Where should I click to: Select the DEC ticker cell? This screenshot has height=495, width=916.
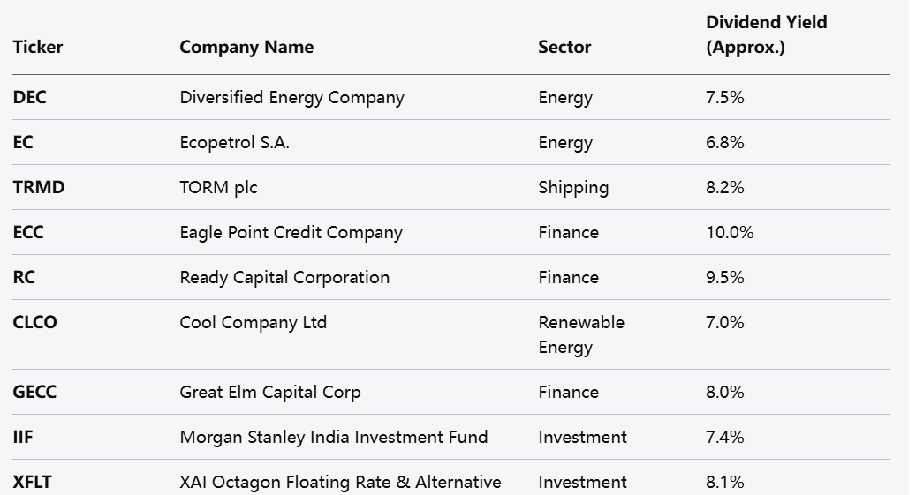click(x=30, y=98)
